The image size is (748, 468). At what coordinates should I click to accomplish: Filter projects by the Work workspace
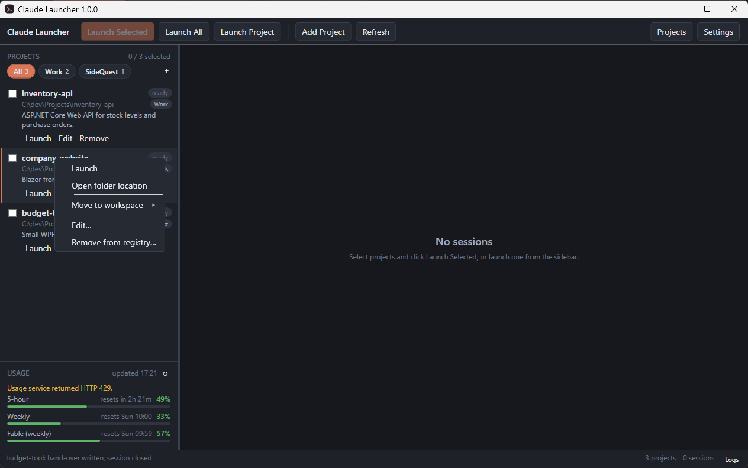57,71
